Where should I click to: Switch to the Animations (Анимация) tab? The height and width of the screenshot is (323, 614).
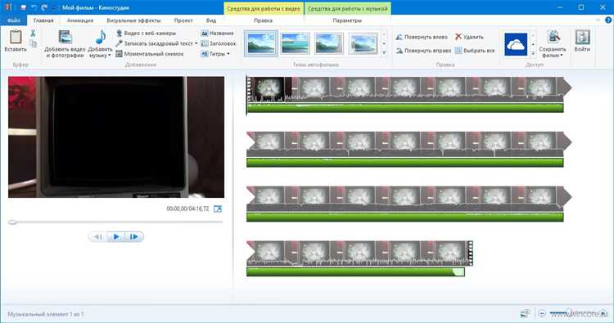point(80,20)
